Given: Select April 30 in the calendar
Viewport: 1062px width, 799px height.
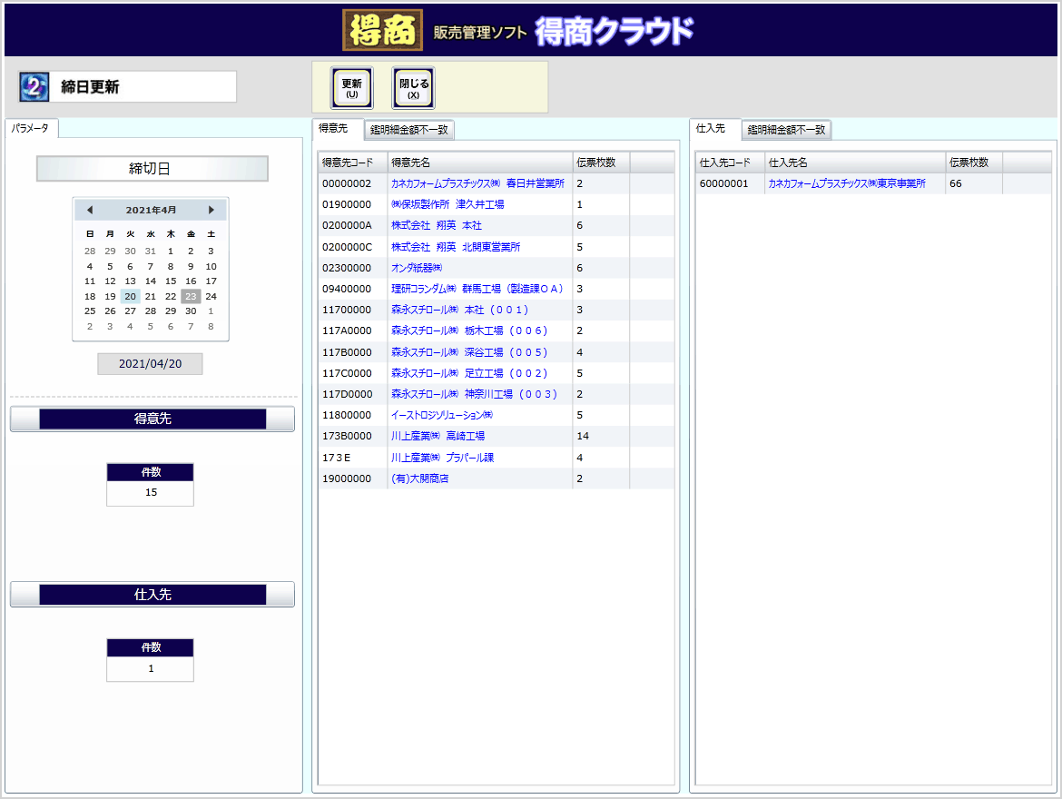Looking at the screenshot, I should 191,311.
